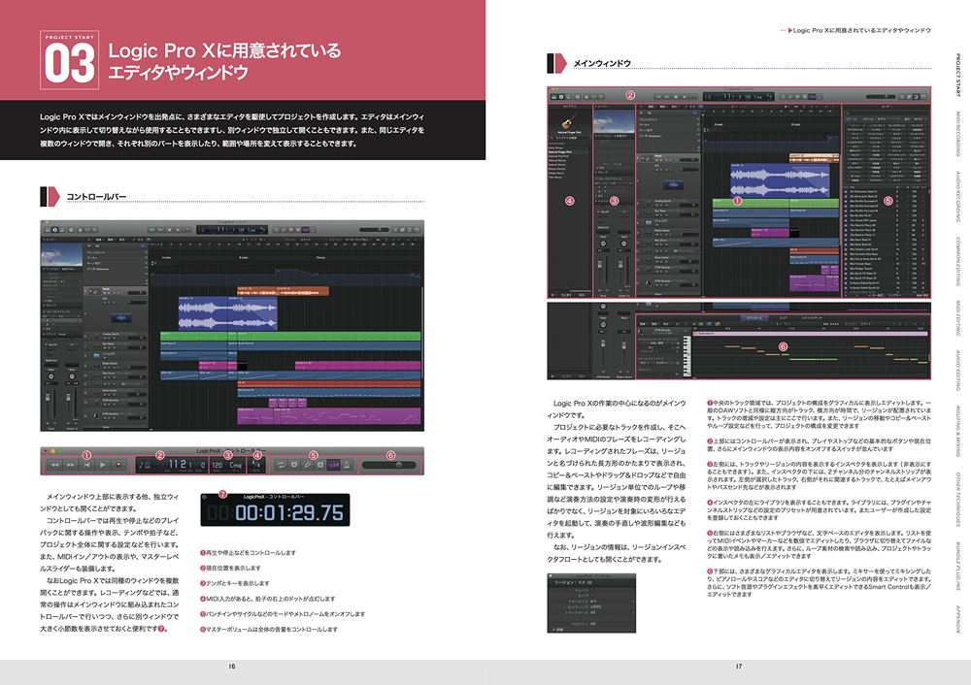
Task: Open the Editors (scissors) in the left-page main window
Action: pos(95,230)
